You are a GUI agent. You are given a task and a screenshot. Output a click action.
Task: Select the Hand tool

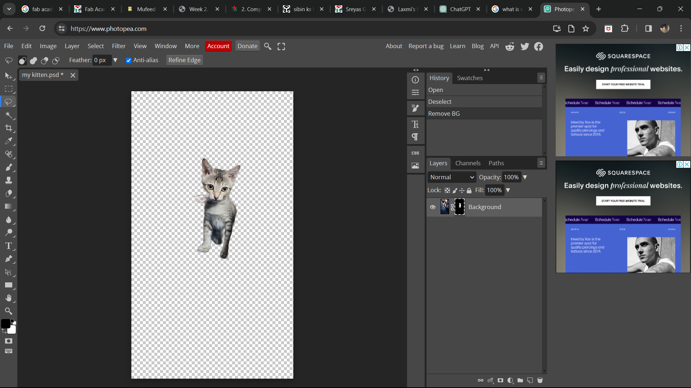(x=9, y=298)
